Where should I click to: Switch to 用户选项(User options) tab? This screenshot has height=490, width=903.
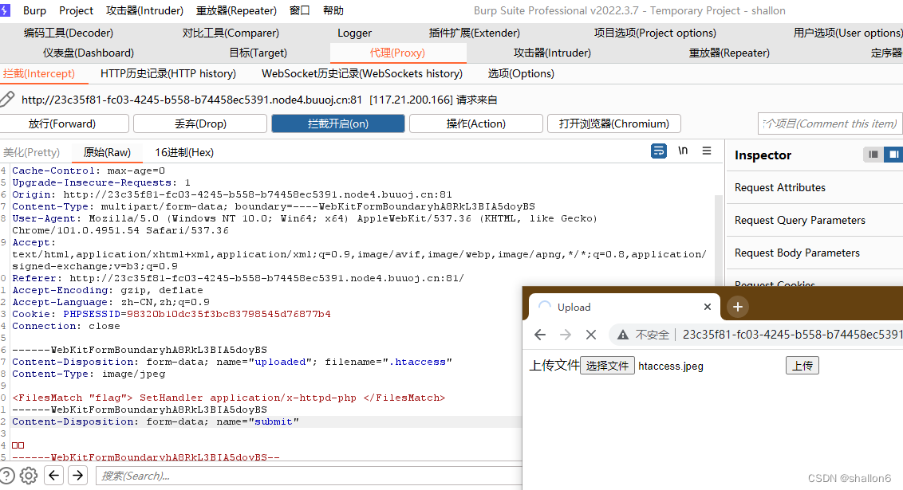pyautogui.click(x=848, y=33)
